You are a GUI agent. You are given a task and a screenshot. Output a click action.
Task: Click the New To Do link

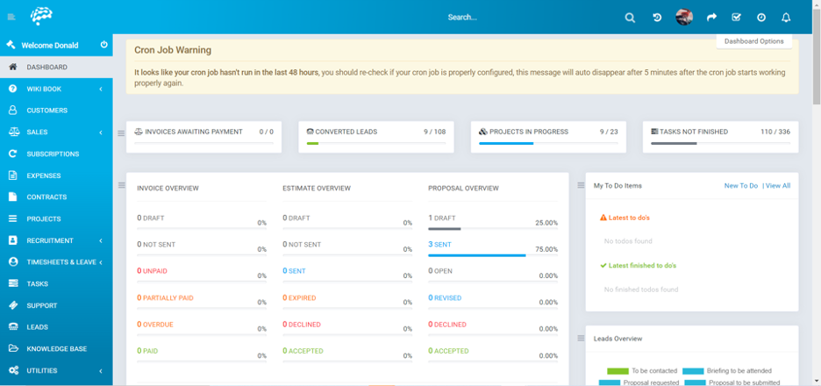(x=740, y=186)
